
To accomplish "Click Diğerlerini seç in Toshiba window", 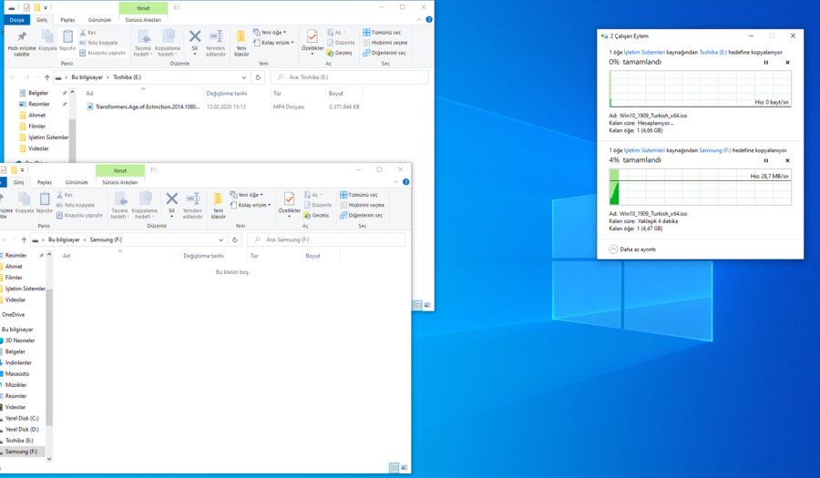I will tap(384, 53).
